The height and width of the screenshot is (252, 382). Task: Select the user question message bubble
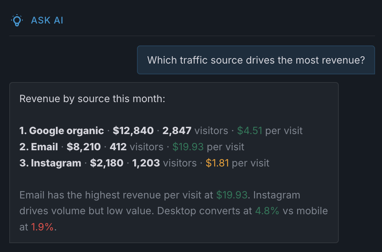(256, 60)
